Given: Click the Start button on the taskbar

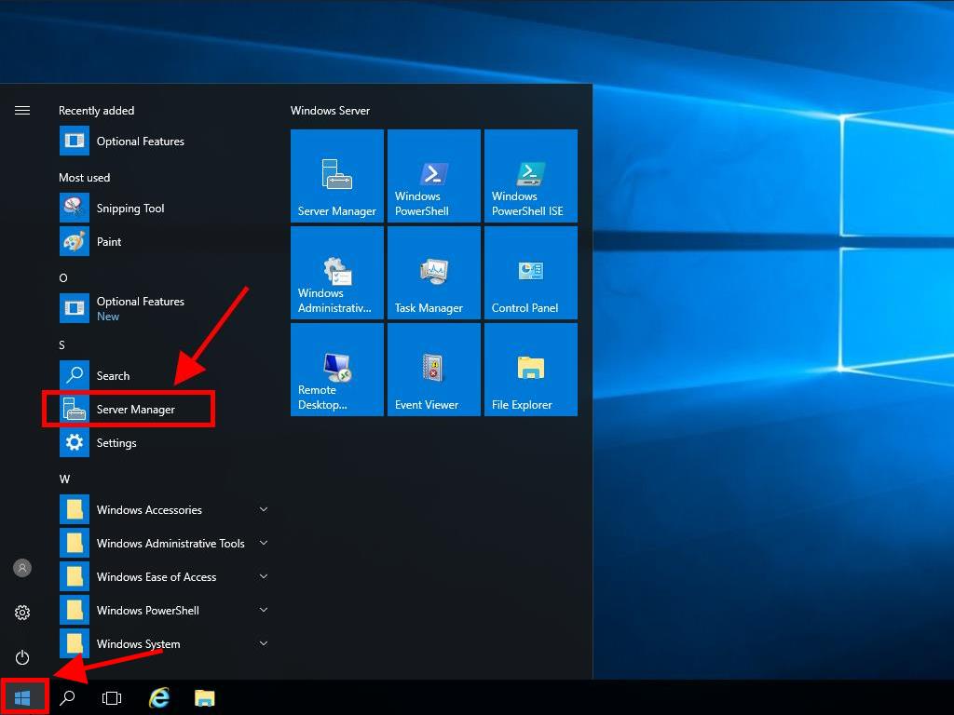Looking at the screenshot, I should 22,697.
